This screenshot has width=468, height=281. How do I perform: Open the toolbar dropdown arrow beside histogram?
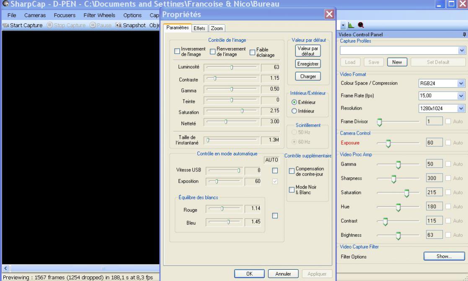[x=343, y=26]
